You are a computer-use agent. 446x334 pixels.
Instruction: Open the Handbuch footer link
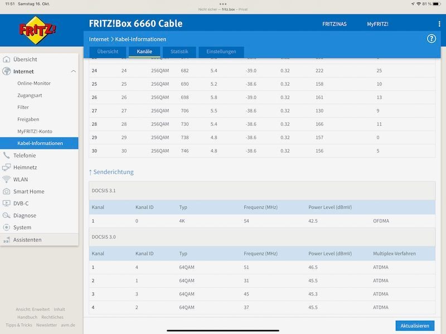tap(27, 317)
